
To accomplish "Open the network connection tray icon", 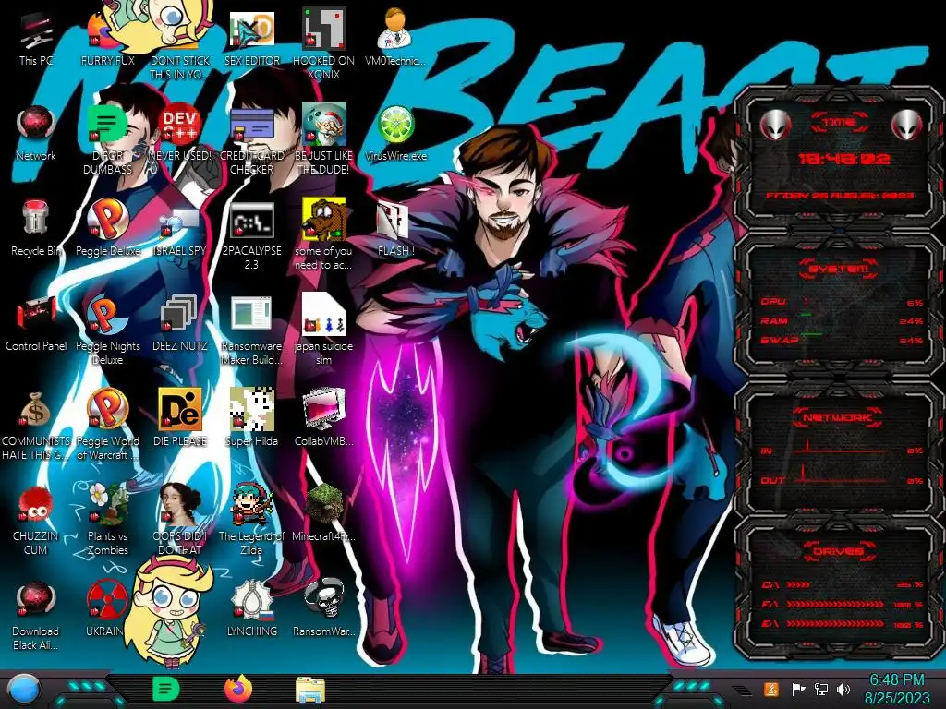I will [x=821, y=689].
